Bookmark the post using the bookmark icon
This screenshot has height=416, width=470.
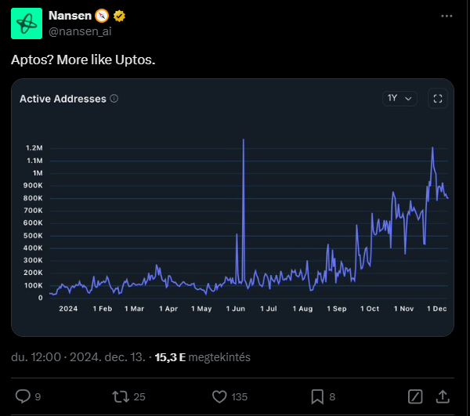[317, 396]
